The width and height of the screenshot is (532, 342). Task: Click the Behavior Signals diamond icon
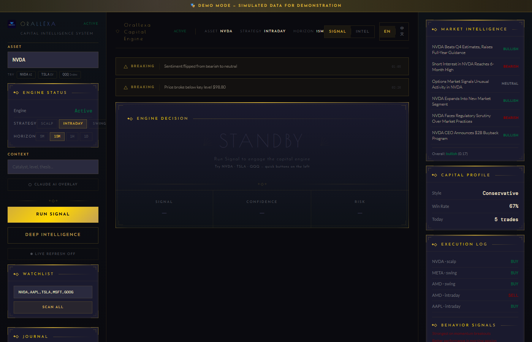pos(434,325)
